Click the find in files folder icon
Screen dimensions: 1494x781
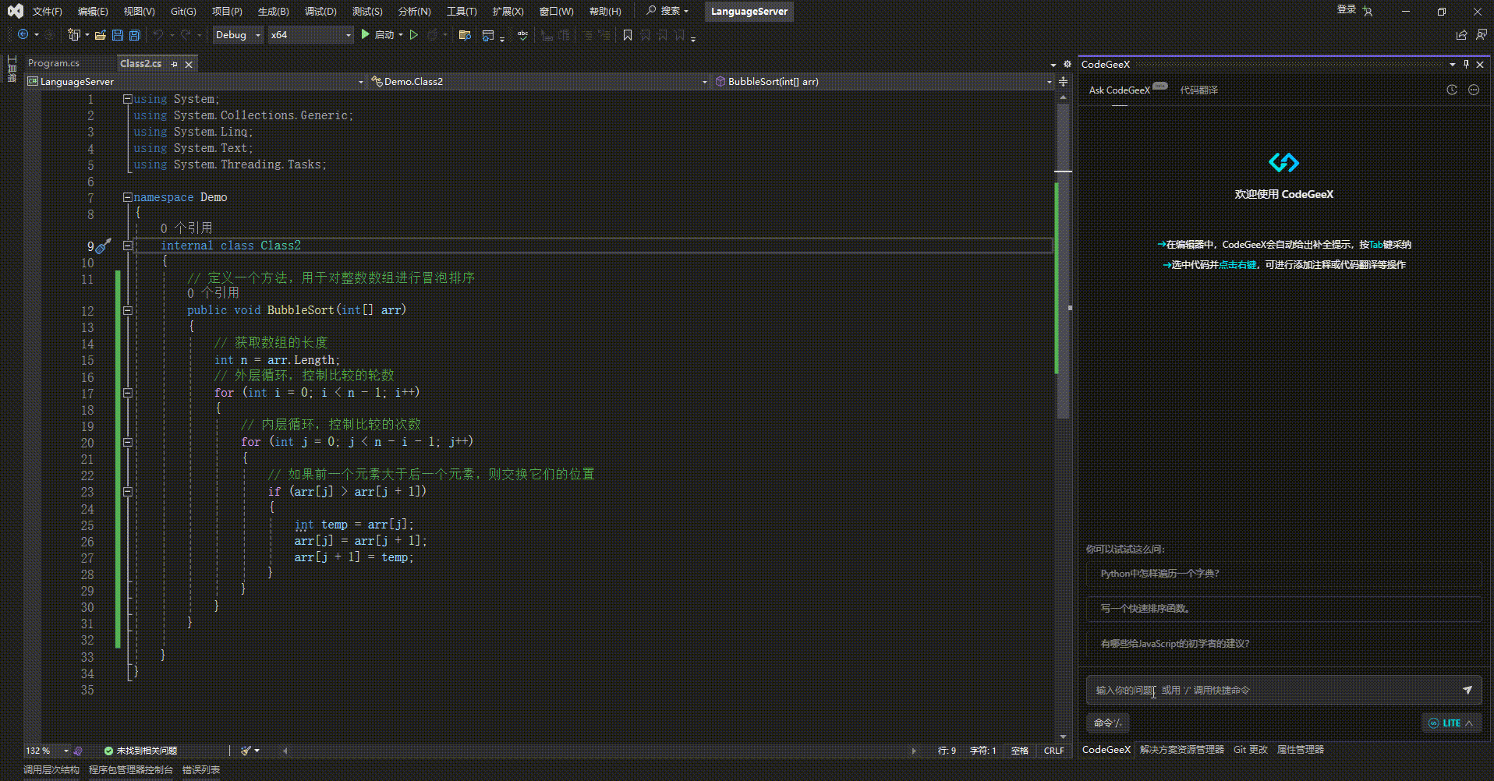click(x=465, y=35)
